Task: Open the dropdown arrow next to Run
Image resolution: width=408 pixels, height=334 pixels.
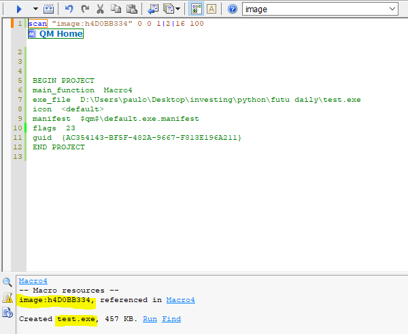Action: point(35,9)
